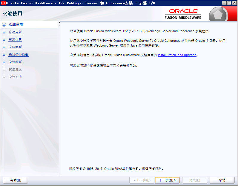
Task: Click the 安装位置 step bullet icon
Action: click(4, 40)
